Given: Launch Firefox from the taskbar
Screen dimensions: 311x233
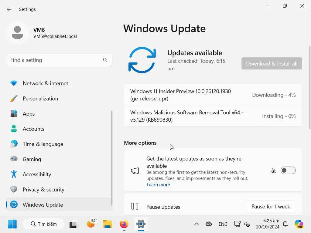Looking at the screenshot, I should coord(124,224).
